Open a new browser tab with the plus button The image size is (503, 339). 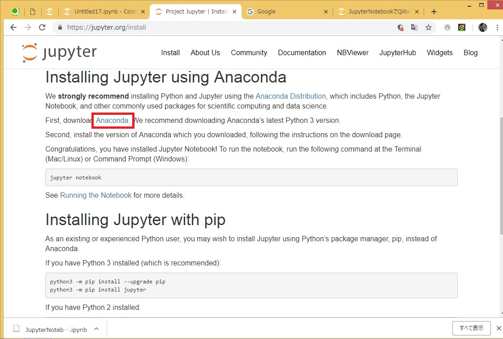434,11
